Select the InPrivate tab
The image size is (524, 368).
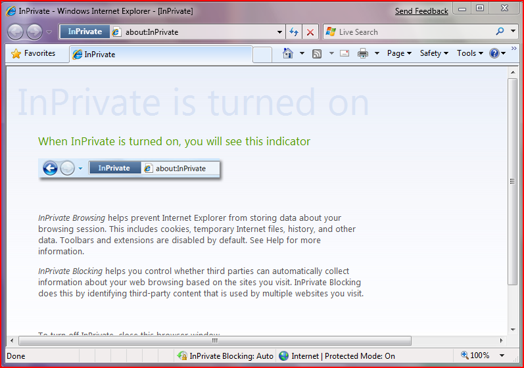(x=160, y=55)
